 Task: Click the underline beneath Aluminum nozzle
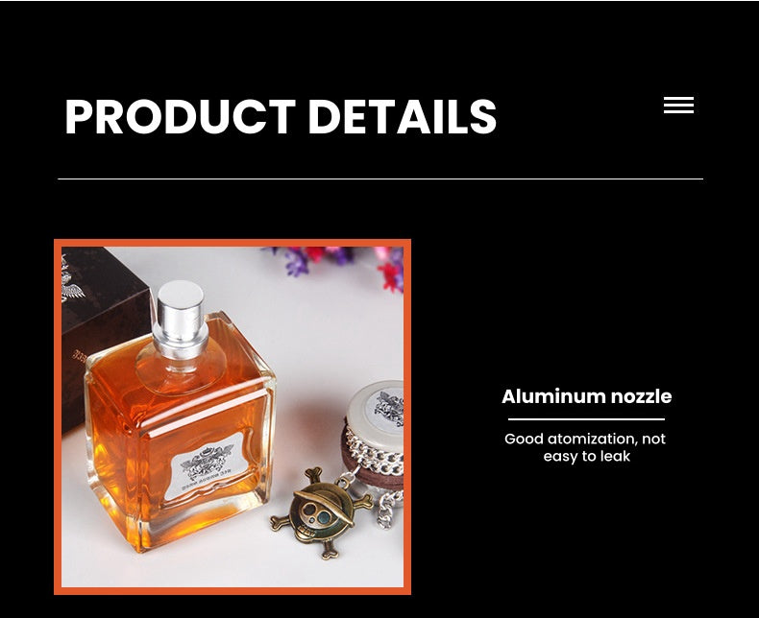pos(586,419)
